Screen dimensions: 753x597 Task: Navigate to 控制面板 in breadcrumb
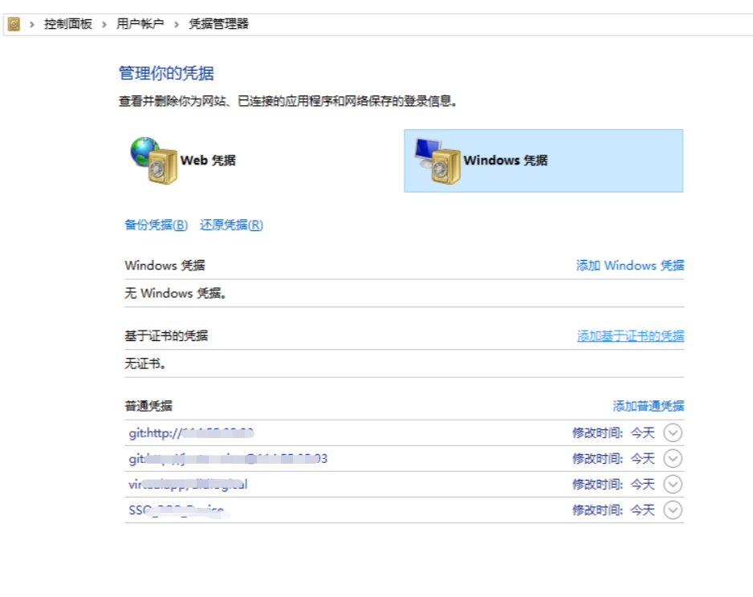coord(68,24)
